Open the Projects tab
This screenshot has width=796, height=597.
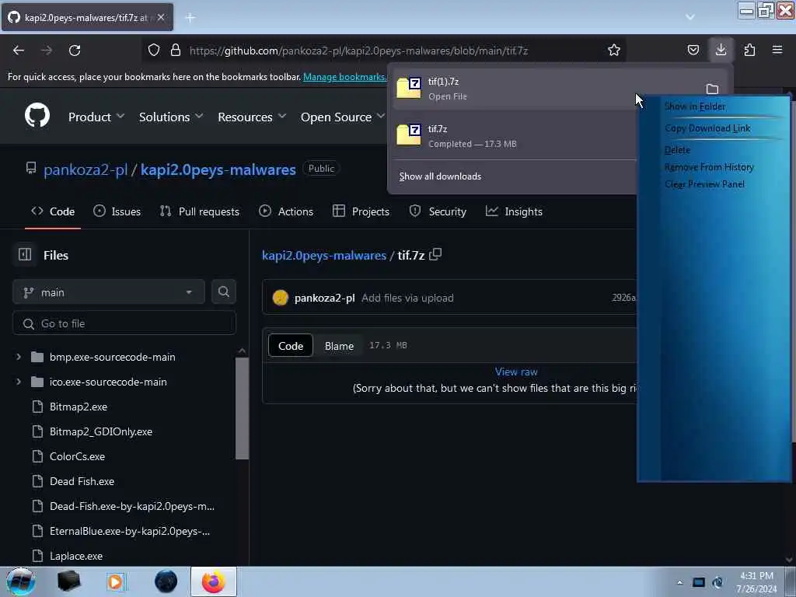(x=361, y=211)
